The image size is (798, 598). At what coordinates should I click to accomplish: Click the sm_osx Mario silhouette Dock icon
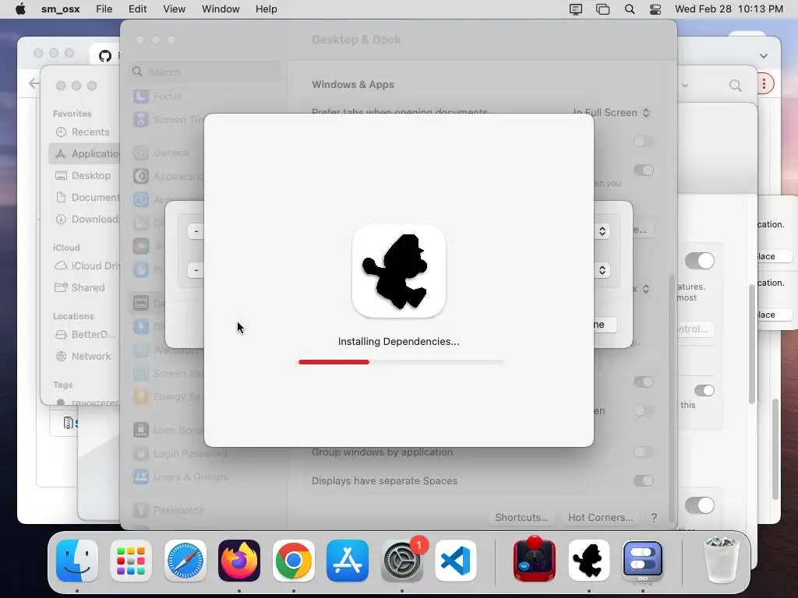[x=589, y=561]
